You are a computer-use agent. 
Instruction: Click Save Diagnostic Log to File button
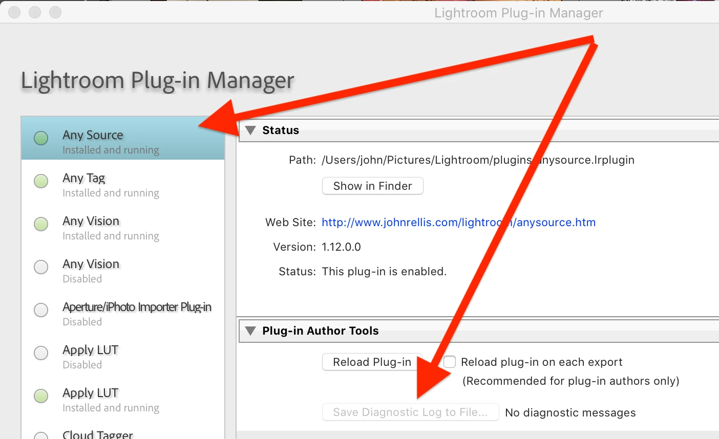pyautogui.click(x=411, y=412)
